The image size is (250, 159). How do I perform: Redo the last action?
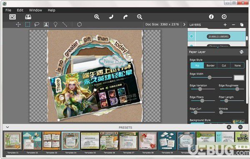coord(125,17)
